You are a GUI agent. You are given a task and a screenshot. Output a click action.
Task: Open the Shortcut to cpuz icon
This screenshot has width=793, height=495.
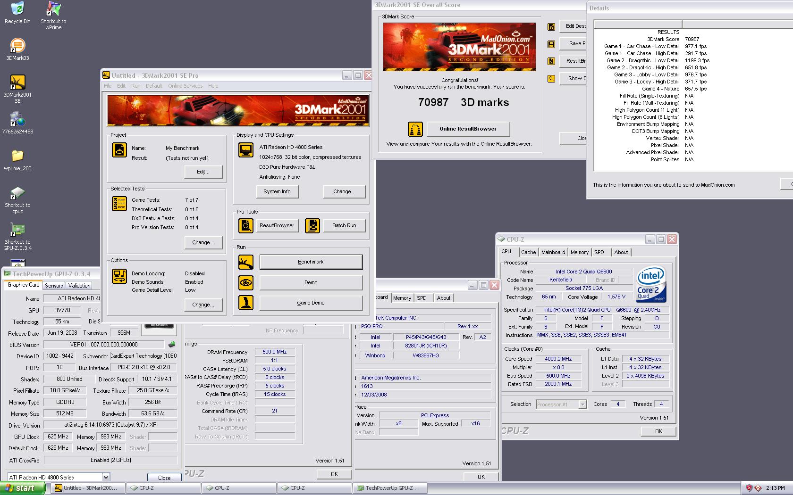click(x=17, y=200)
